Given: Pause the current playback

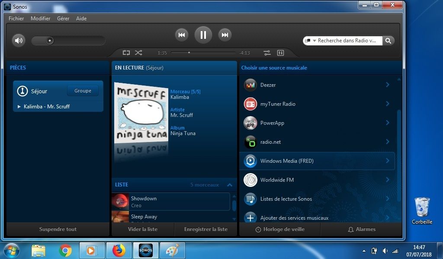Looking at the screenshot, I should click(203, 35).
